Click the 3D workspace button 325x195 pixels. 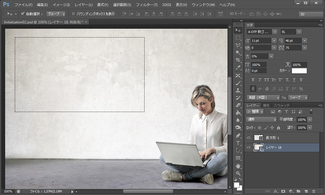(x=310, y=14)
